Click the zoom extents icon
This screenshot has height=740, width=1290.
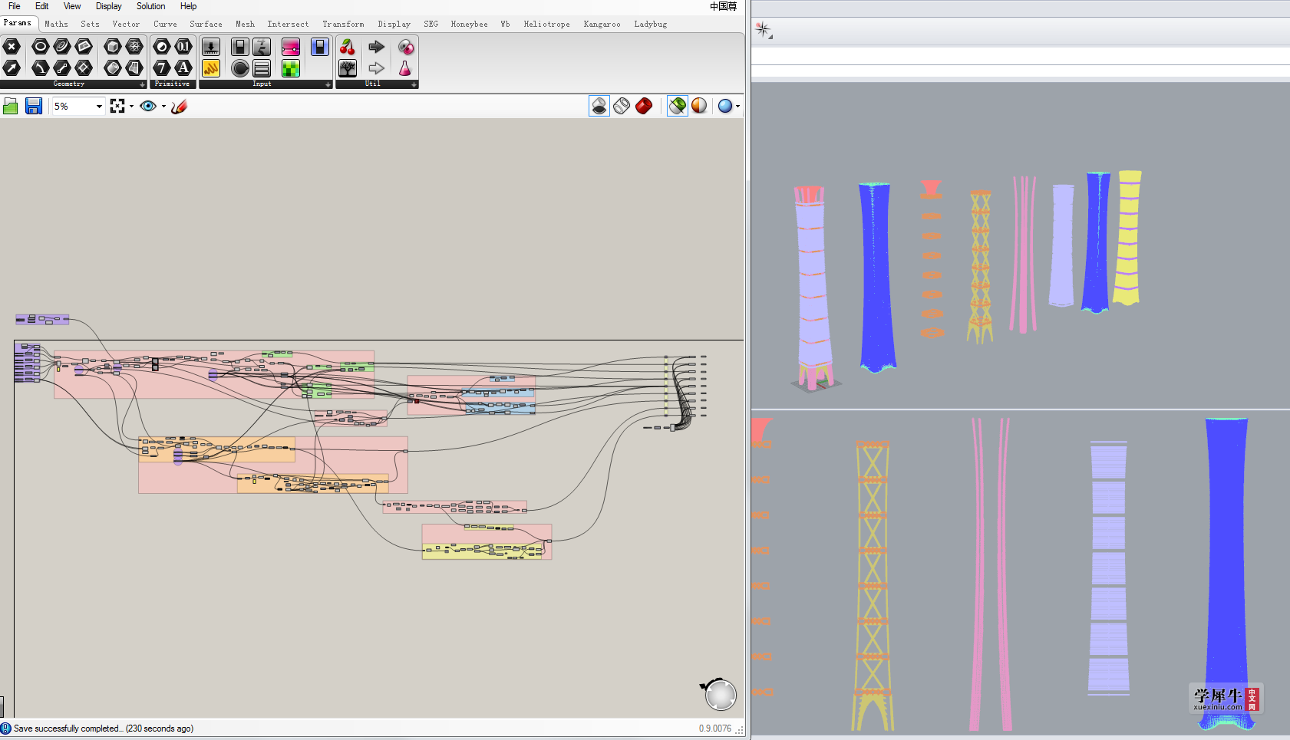pos(117,106)
